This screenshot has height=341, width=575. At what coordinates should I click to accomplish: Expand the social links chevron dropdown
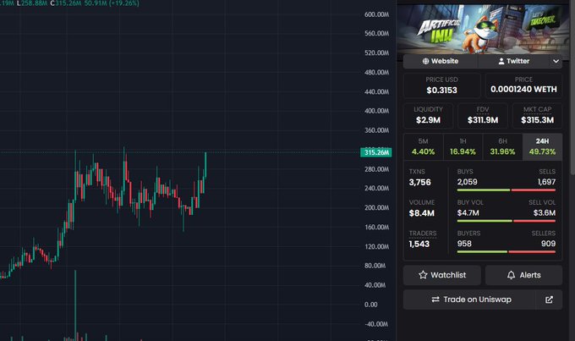click(556, 61)
